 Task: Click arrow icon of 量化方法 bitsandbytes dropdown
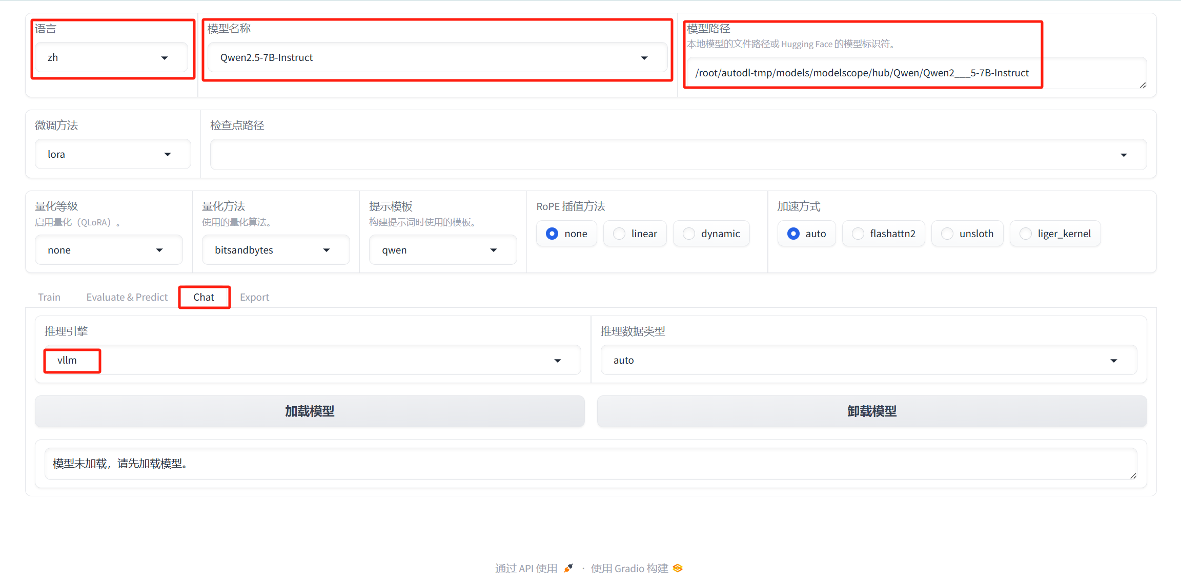coord(327,250)
